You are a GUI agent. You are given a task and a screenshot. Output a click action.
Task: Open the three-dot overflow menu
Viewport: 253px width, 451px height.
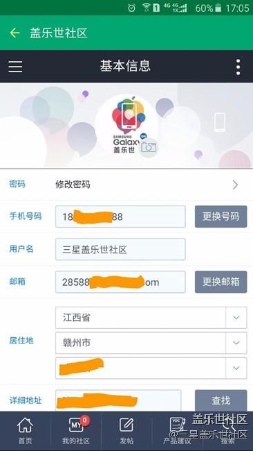[238, 67]
